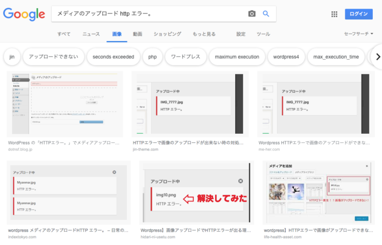Click the camera search-by-image icon
This screenshot has height=245, width=382.
pyautogui.click(x=252, y=14)
